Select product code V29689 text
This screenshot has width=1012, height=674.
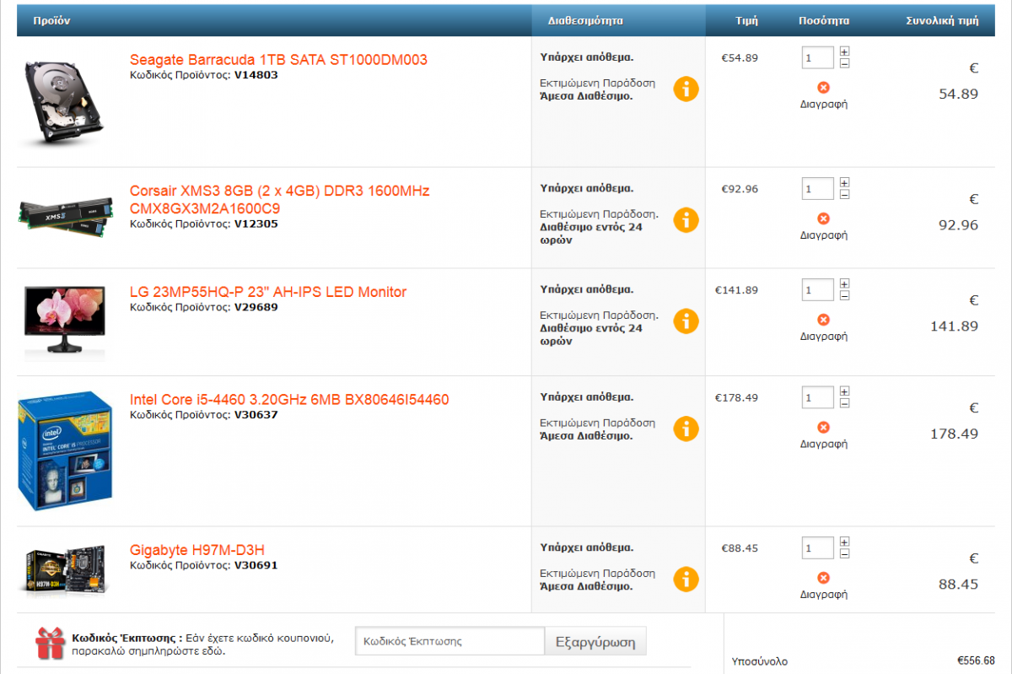pos(256,307)
